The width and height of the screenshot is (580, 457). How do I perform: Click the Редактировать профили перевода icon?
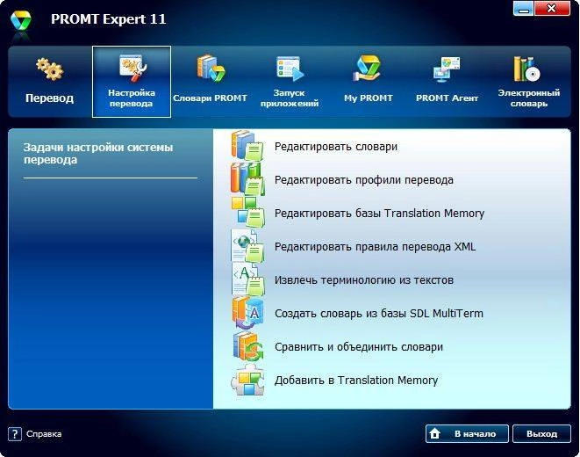[247, 179]
